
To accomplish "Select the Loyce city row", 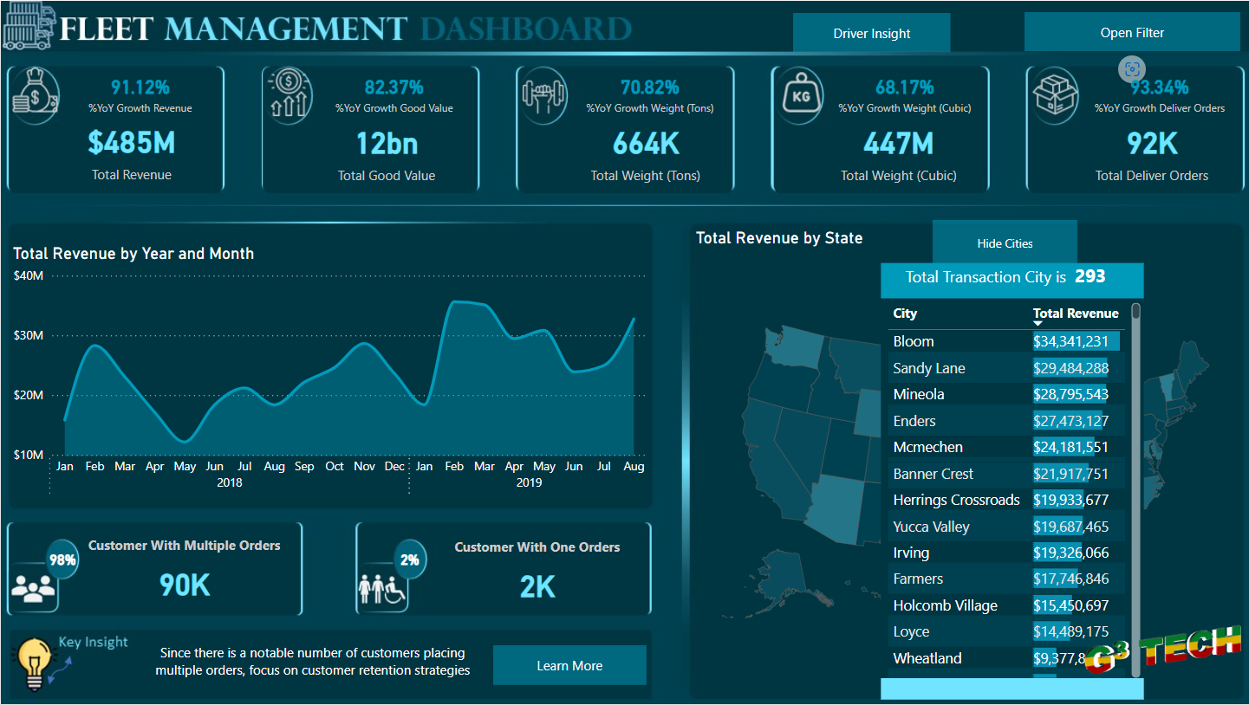I will [1006, 631].
